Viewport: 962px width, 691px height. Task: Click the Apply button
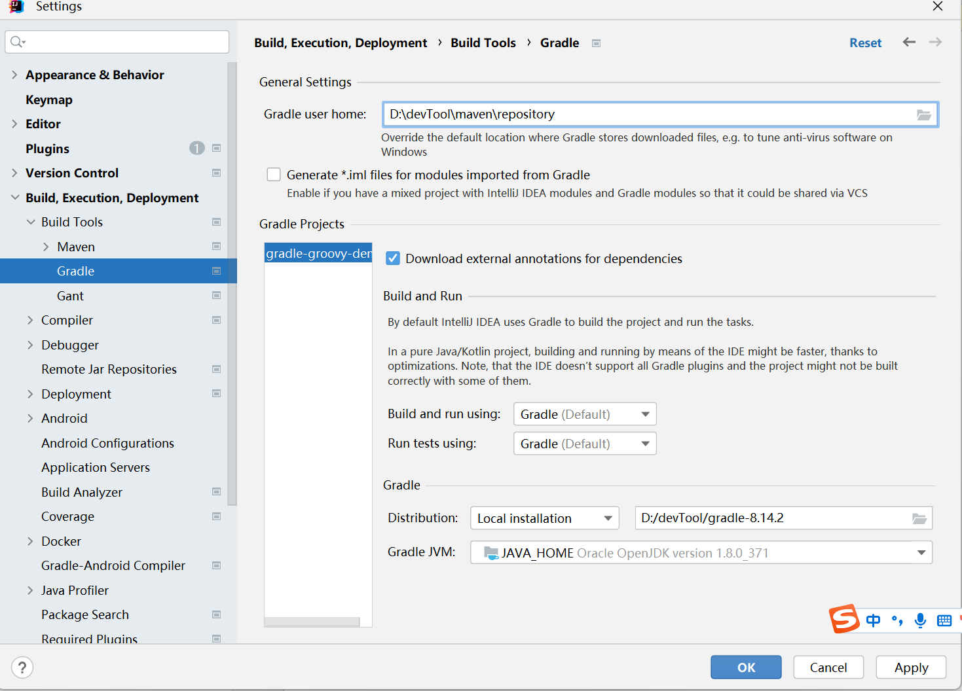911,667
